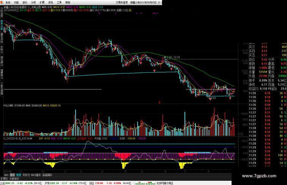This screenshot has height=185, width=287.
Task: Click 另存为 to save template
Action: (26, 175)
